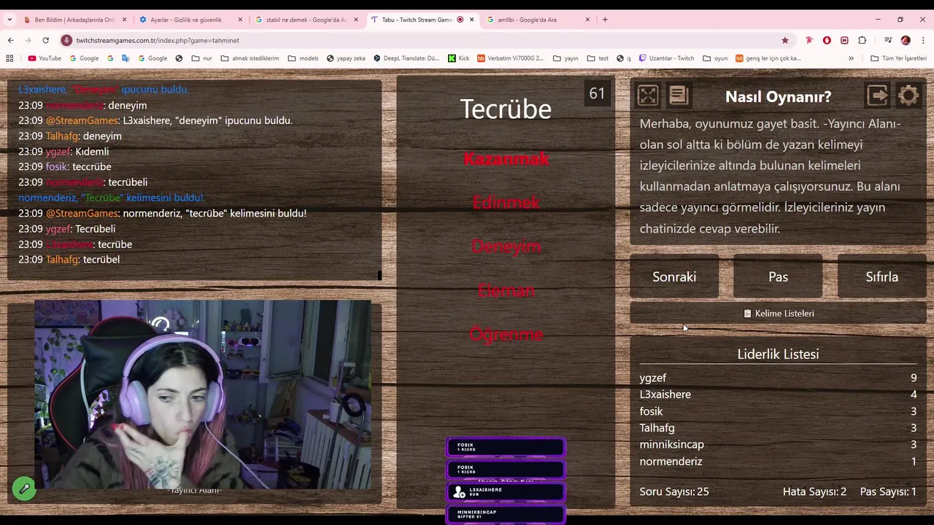Click the Pas button
The image size is (934, 525).
[x=778, y=276]
